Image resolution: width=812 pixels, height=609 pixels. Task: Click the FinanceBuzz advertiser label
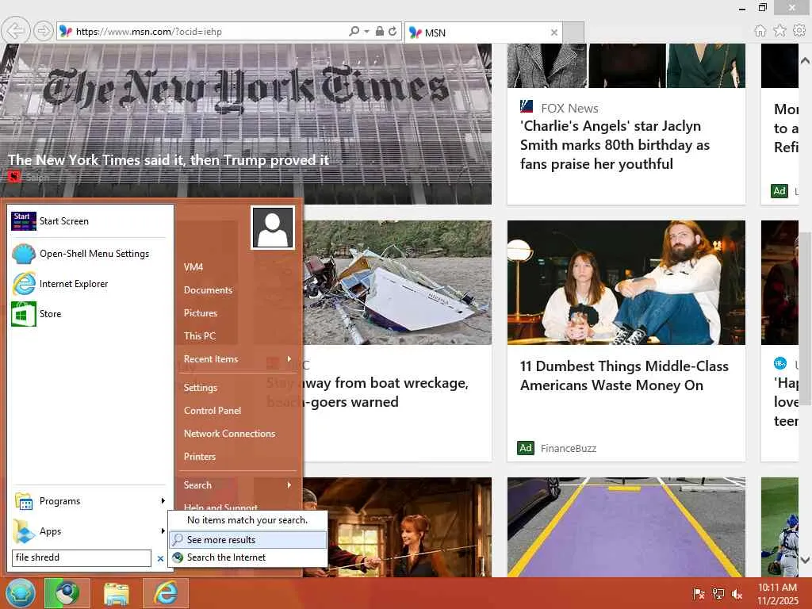pyautogui.click(x=568, y=449)
